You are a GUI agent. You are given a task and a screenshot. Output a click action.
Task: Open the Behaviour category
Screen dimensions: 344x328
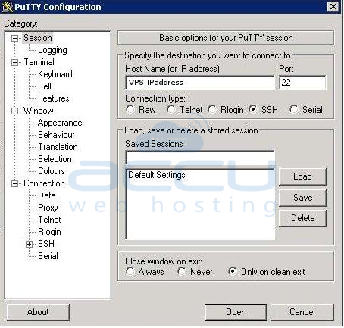(x=56, y=135)
